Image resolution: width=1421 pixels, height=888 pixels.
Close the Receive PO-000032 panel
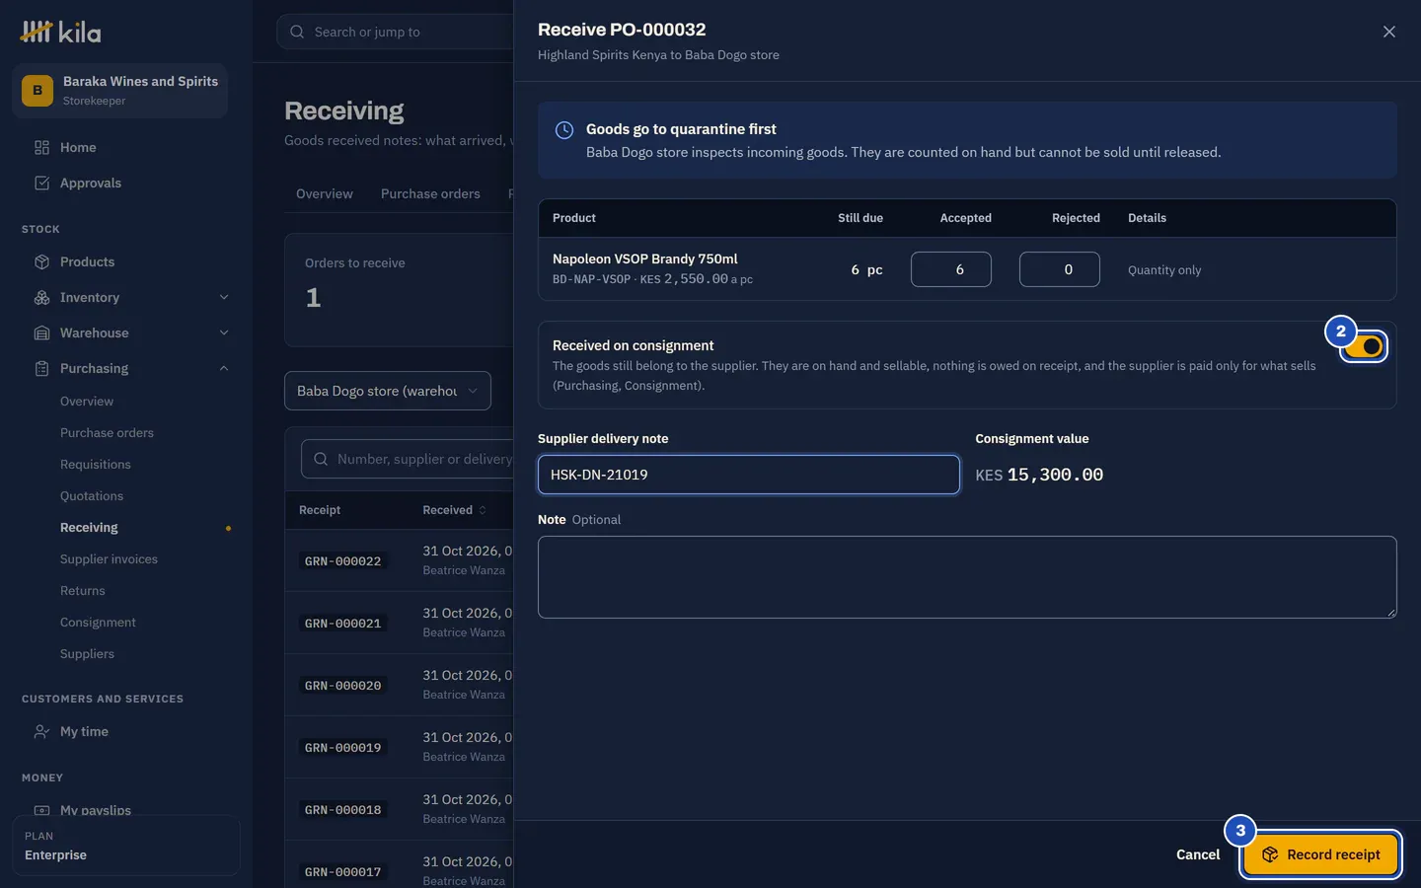point(1388,32)
